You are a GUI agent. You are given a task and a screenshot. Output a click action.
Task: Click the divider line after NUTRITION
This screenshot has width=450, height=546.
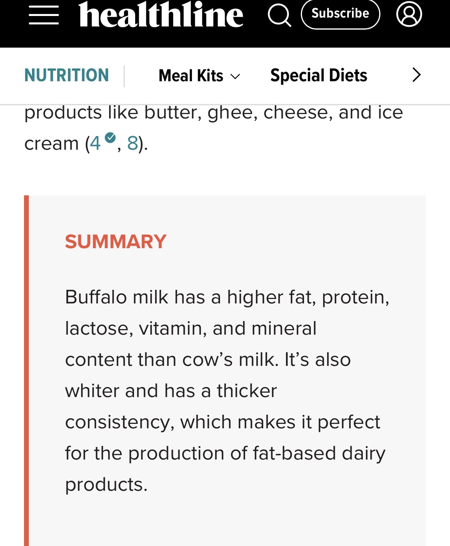point(124,76)
